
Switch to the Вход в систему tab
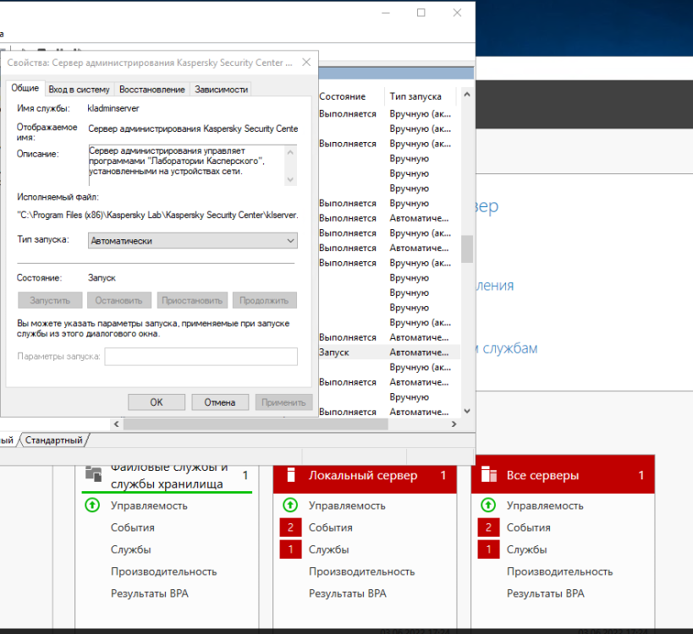79,90
